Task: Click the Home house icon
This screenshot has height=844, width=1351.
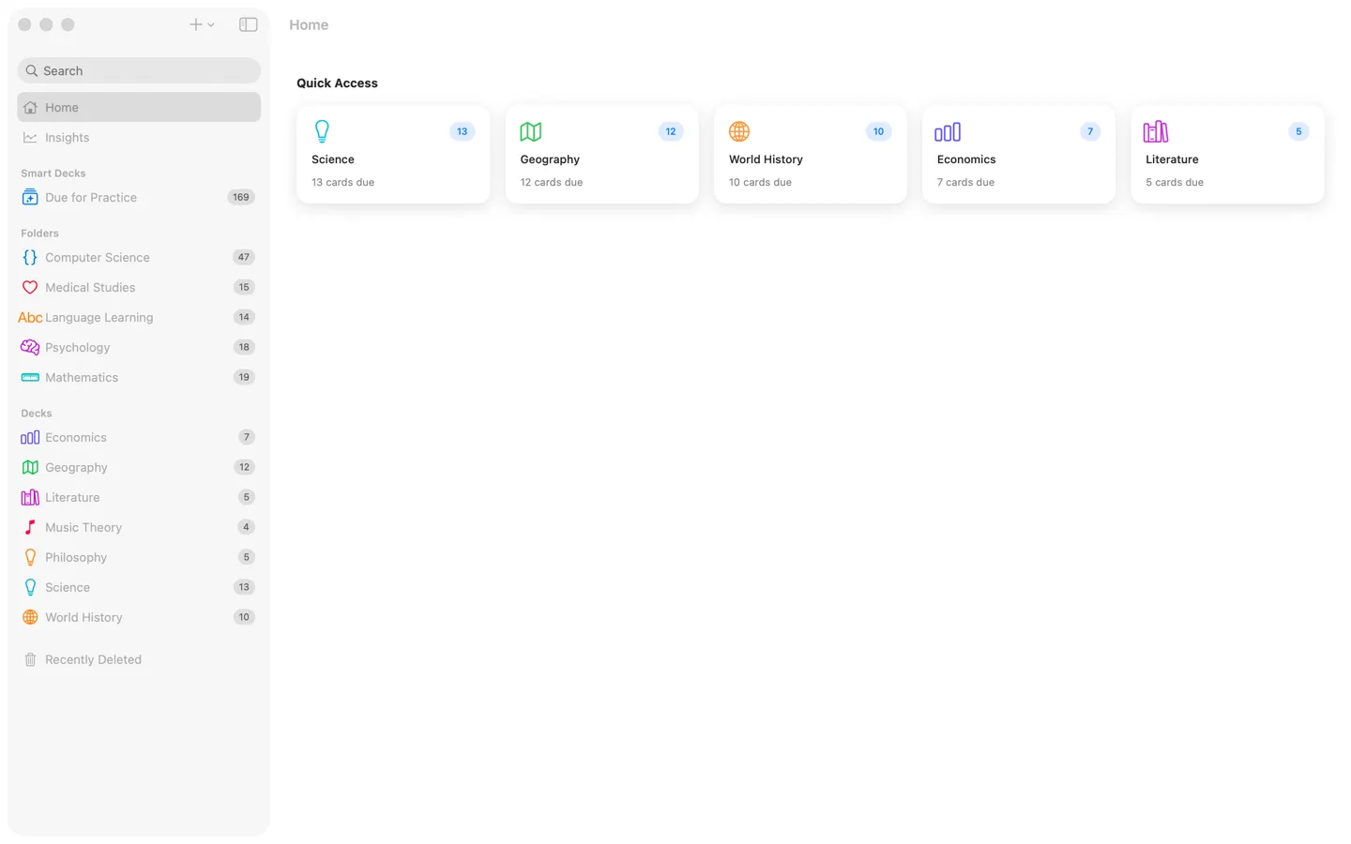Action: click(30, 107)
